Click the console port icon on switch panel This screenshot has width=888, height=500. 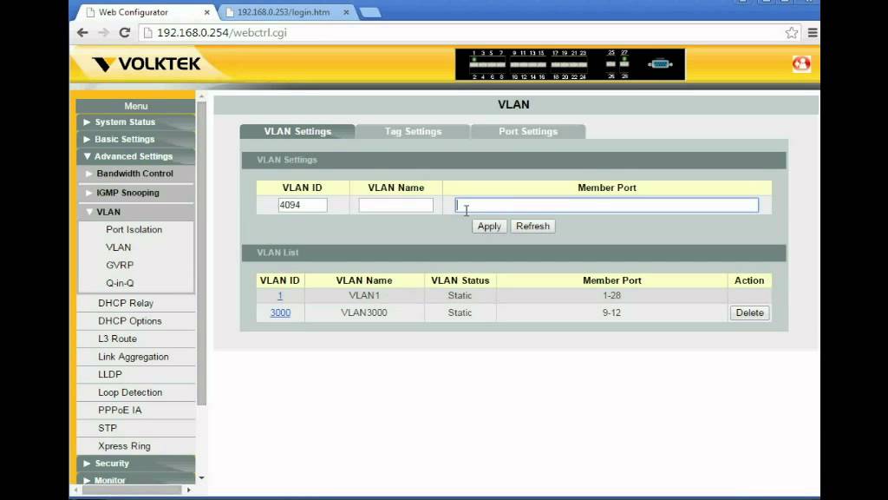pos(660,64)
